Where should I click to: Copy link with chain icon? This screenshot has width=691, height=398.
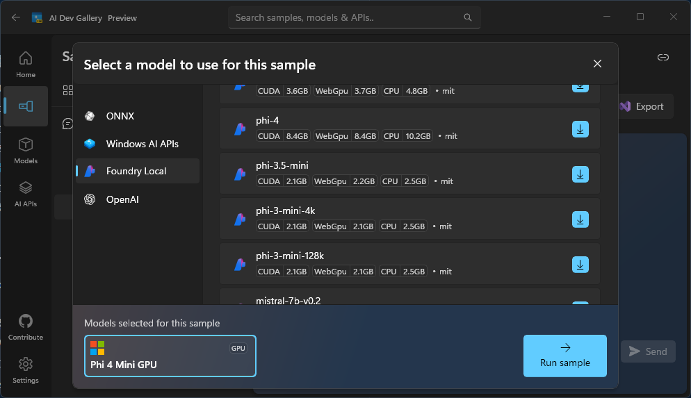[x=662, y=57]
